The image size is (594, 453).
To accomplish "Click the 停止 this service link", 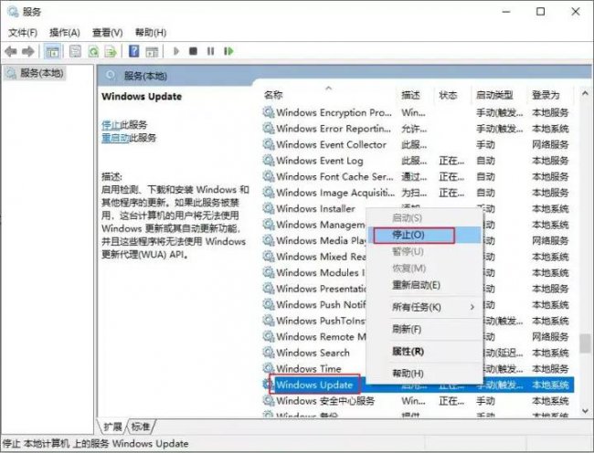I will pyautogui.click(x=111, y=124).
